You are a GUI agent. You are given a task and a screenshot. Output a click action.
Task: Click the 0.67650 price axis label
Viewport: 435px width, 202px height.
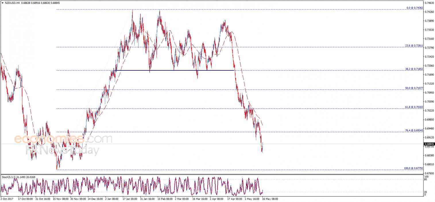tap(429, 173)
